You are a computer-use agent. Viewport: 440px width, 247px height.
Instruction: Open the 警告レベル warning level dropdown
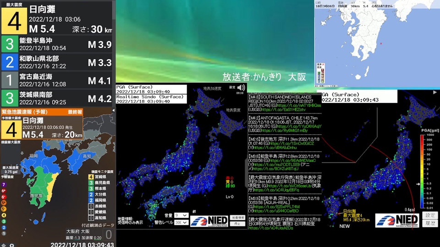[181, 222]
